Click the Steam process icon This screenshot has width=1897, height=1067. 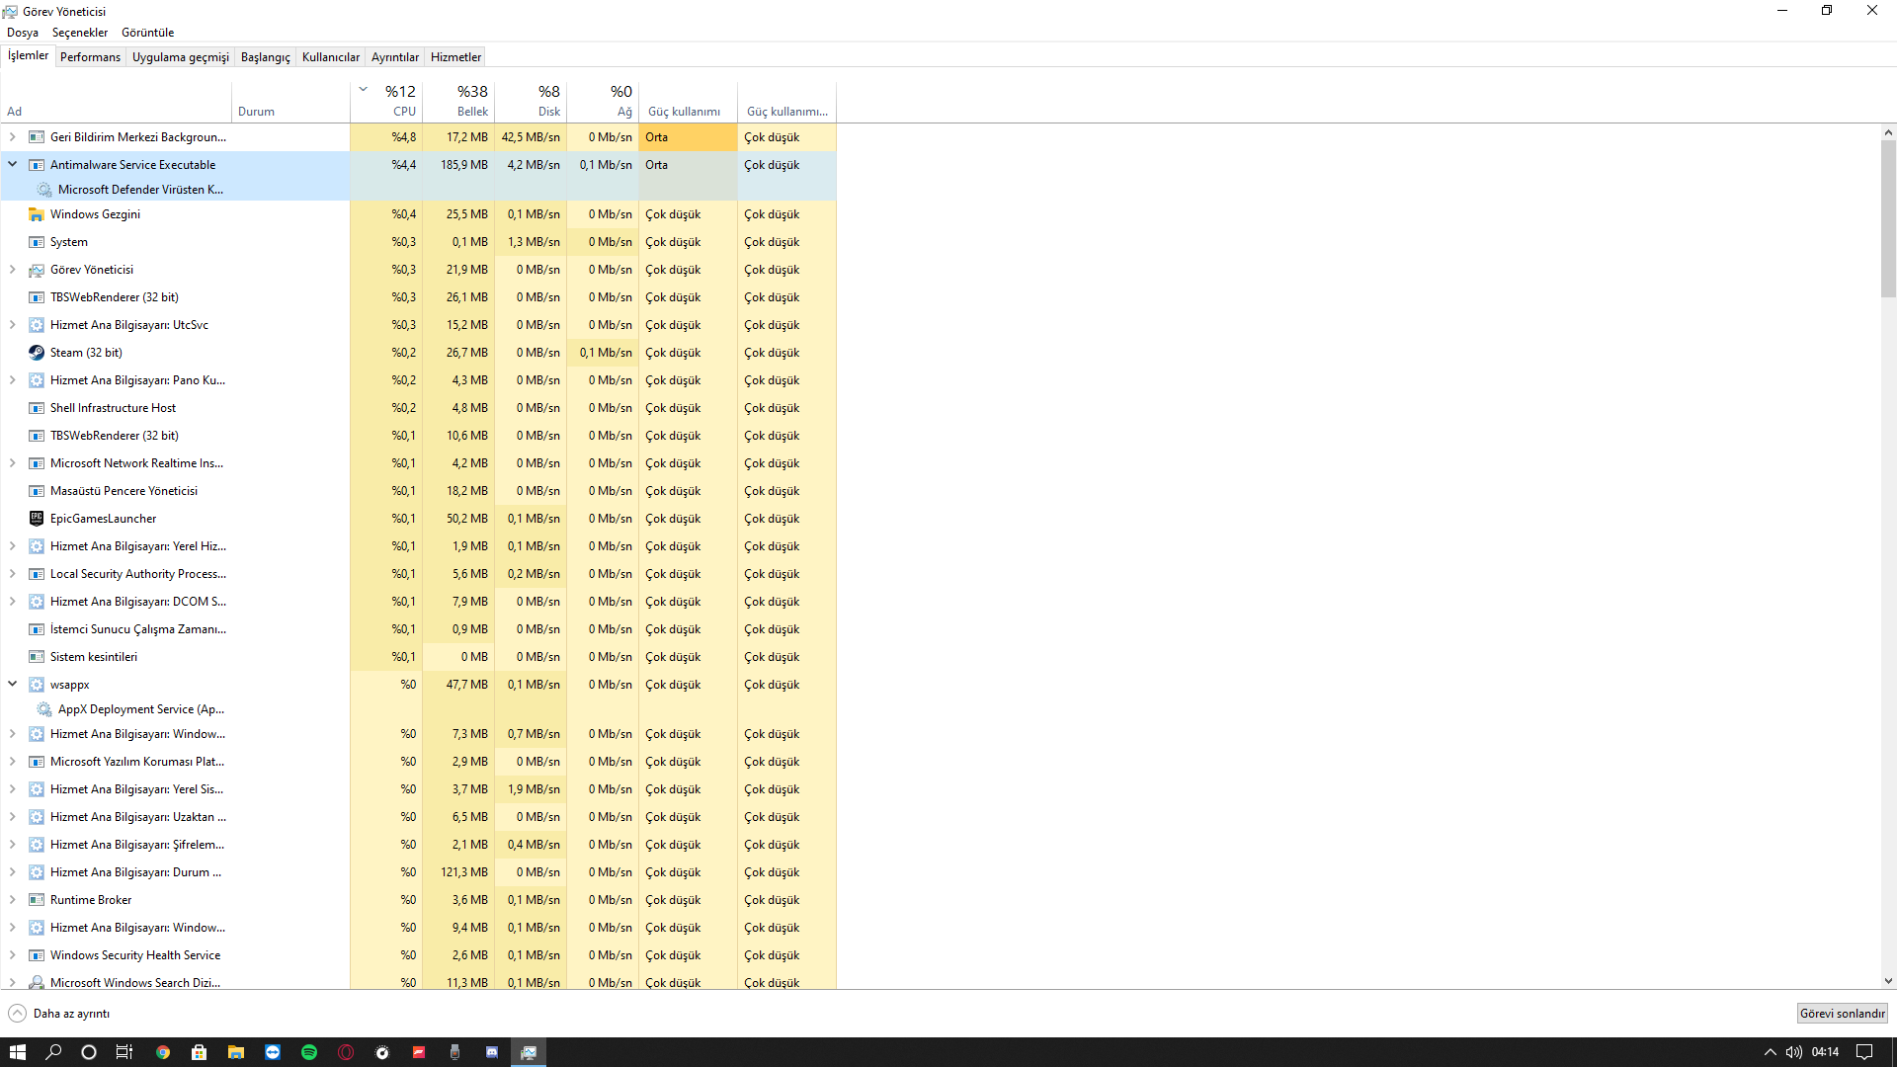37,353
